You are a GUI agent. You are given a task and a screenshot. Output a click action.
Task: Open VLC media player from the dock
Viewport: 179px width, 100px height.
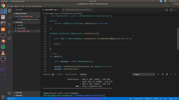pos(3,53)
